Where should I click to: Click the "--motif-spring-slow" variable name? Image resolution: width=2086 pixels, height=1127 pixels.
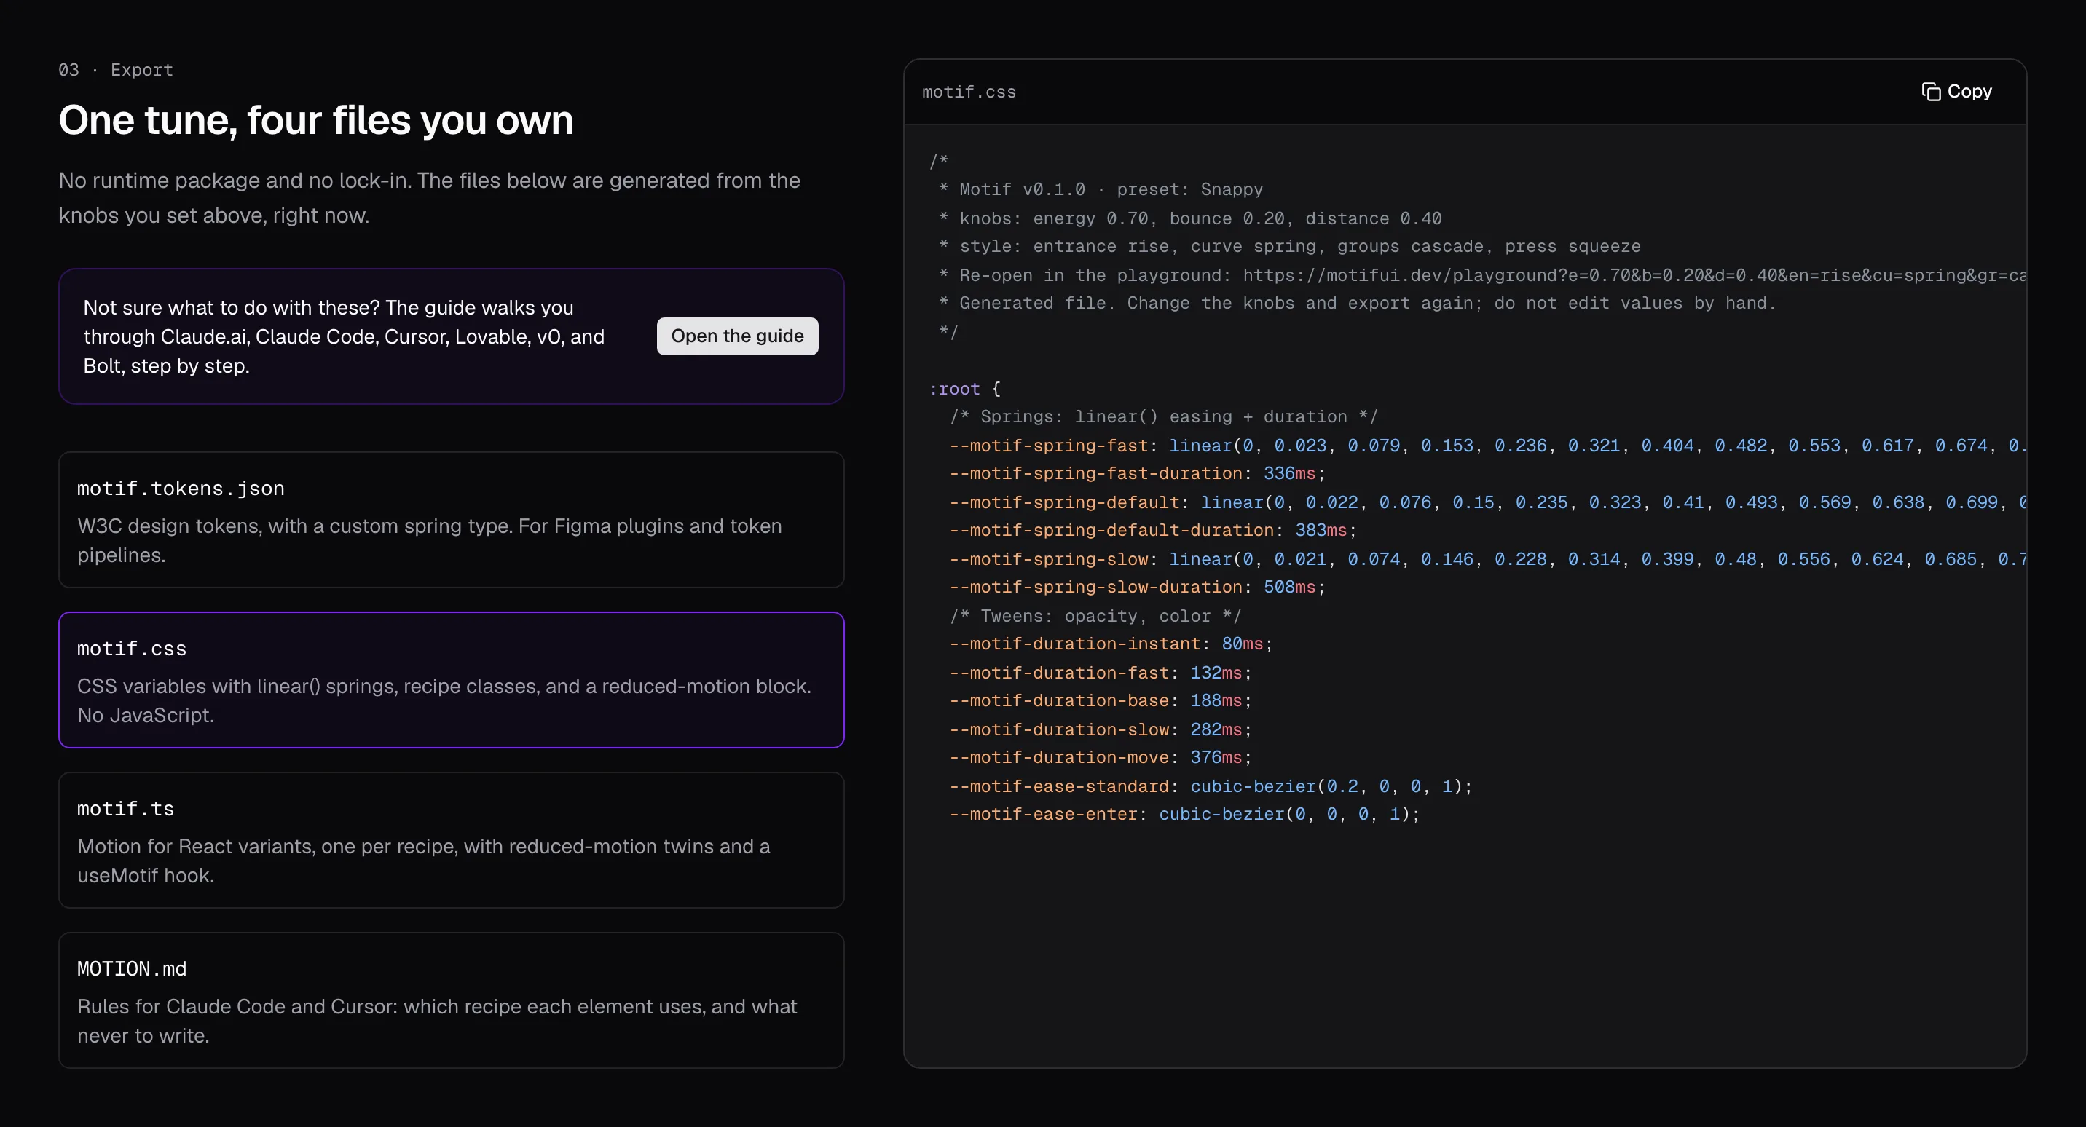[1049, 559]
